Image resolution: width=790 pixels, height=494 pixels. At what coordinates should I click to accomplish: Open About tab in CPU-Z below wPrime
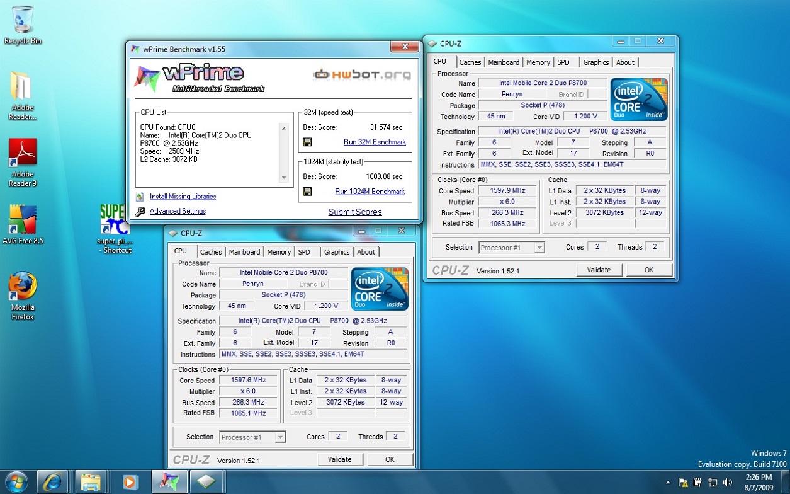coord(366,252)
